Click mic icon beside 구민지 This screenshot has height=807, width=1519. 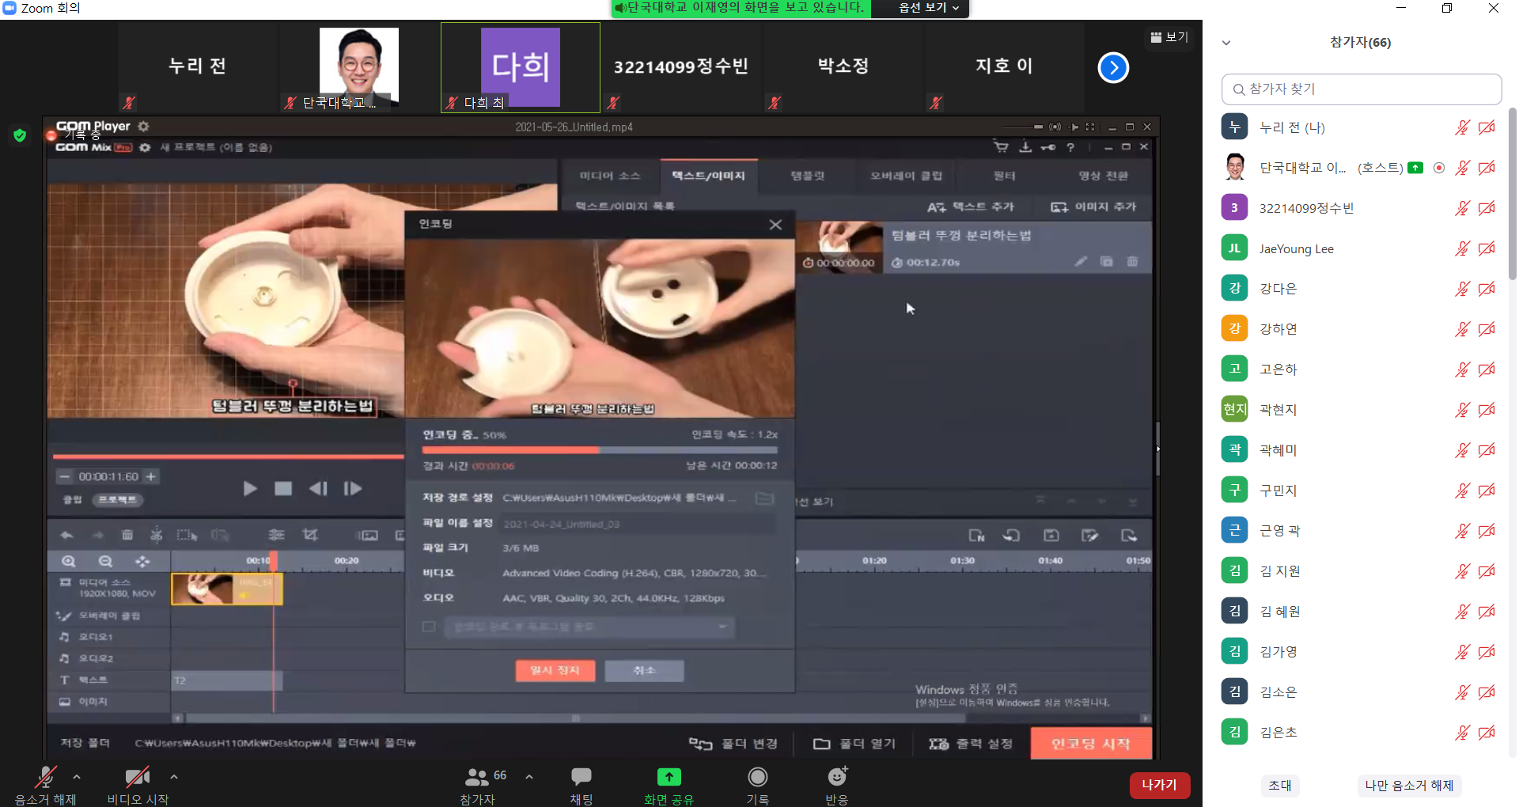click(x=1462, y=491)
